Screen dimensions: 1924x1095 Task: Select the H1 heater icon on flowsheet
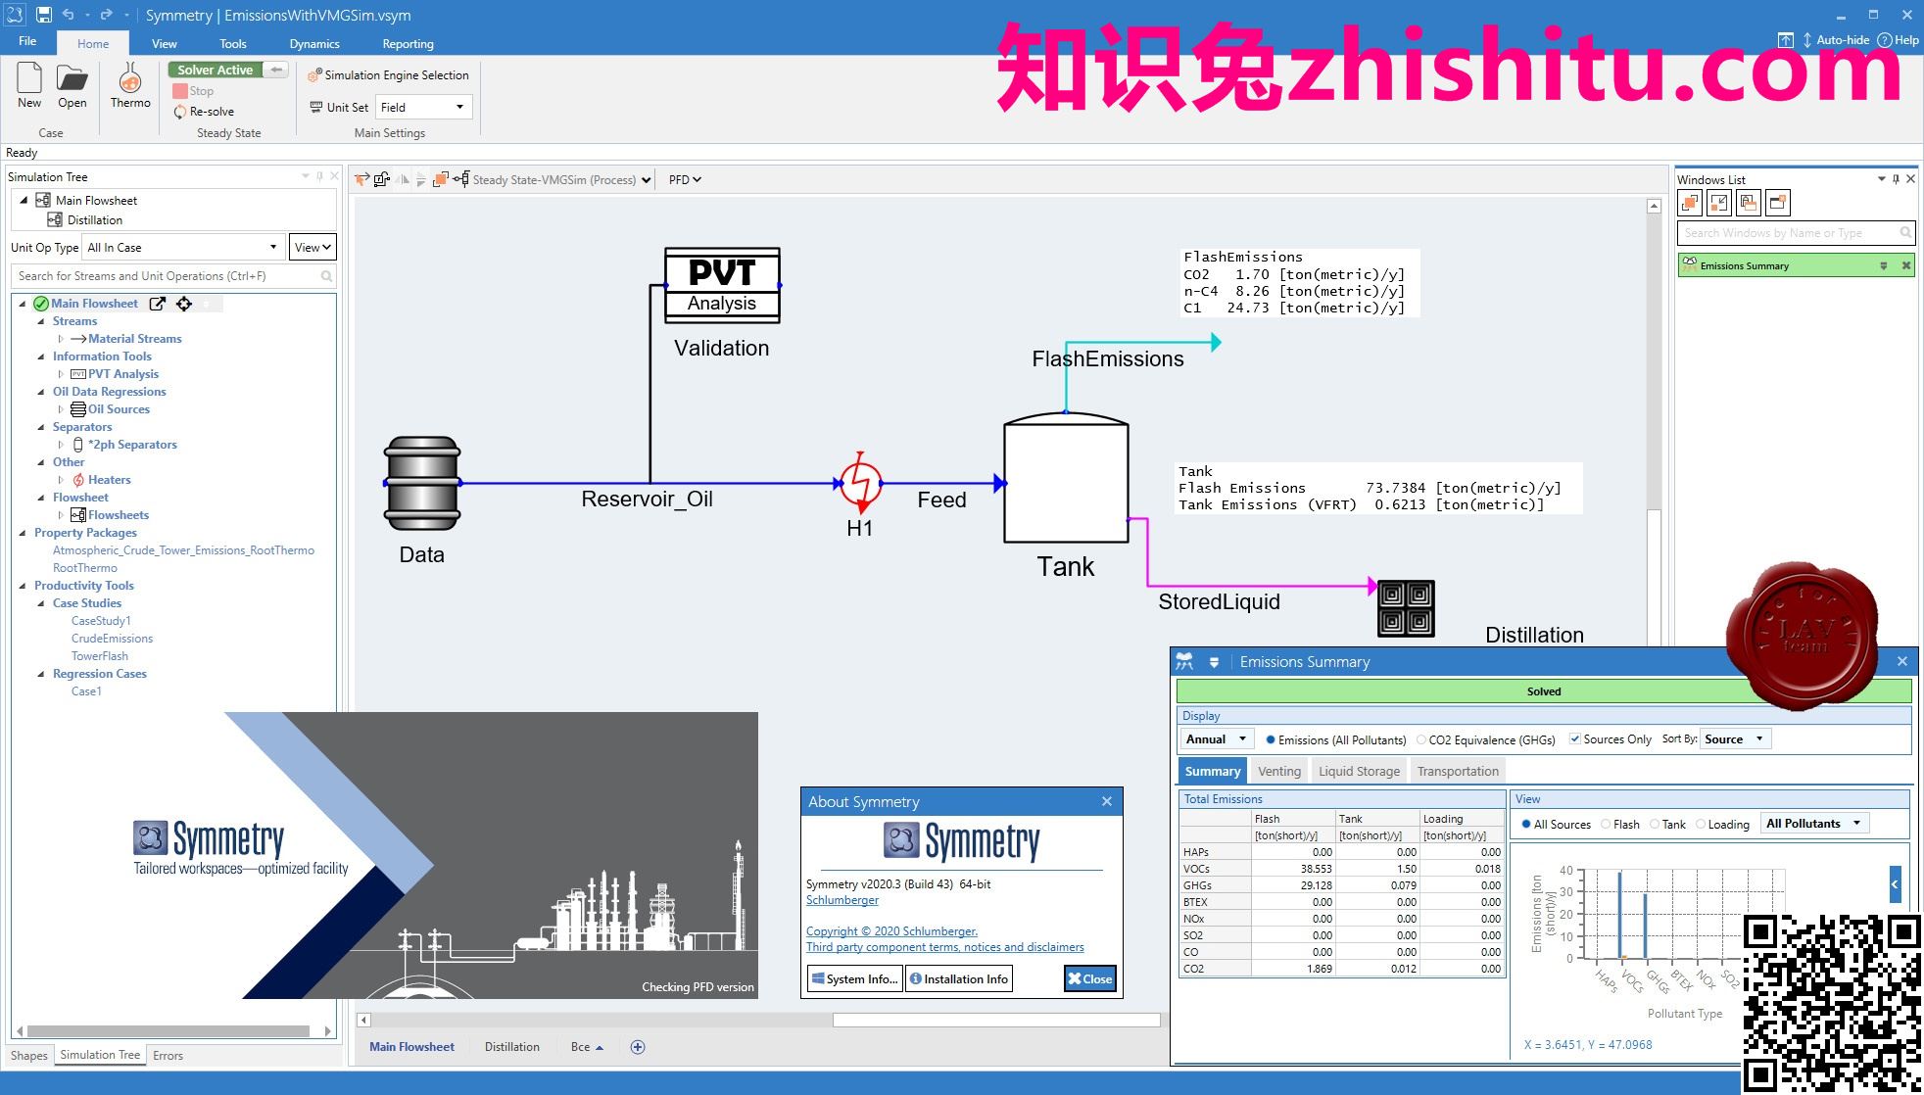point(860,482)
